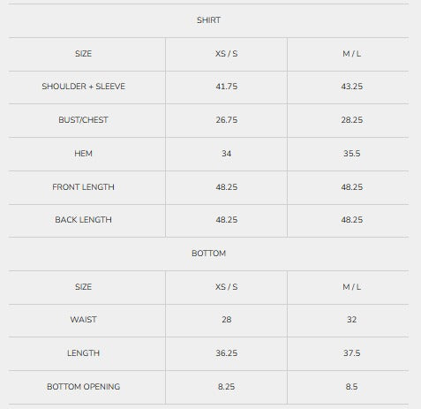The image size is (421, 409).
Task: Click the FRONT LENGTH row label
Action: 83,187
